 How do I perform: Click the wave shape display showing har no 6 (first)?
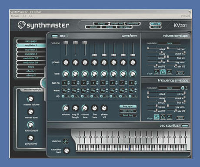(64, 90)
